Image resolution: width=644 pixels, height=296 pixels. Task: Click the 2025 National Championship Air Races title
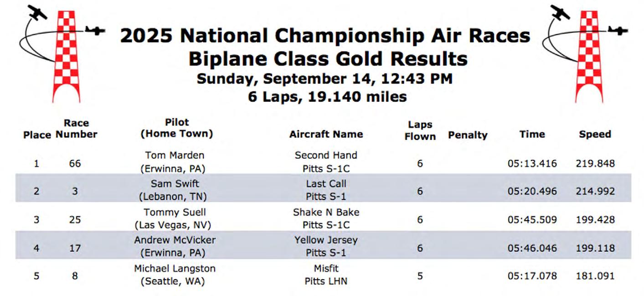(325, 35)
